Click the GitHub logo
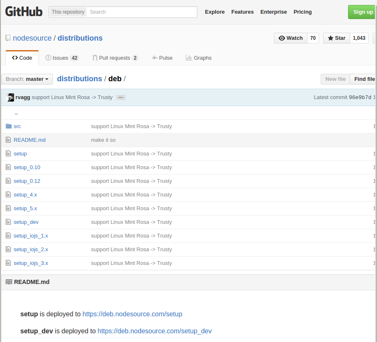Image resolution: width=377 pixels, height=342 pixels. tap(24, 12)
